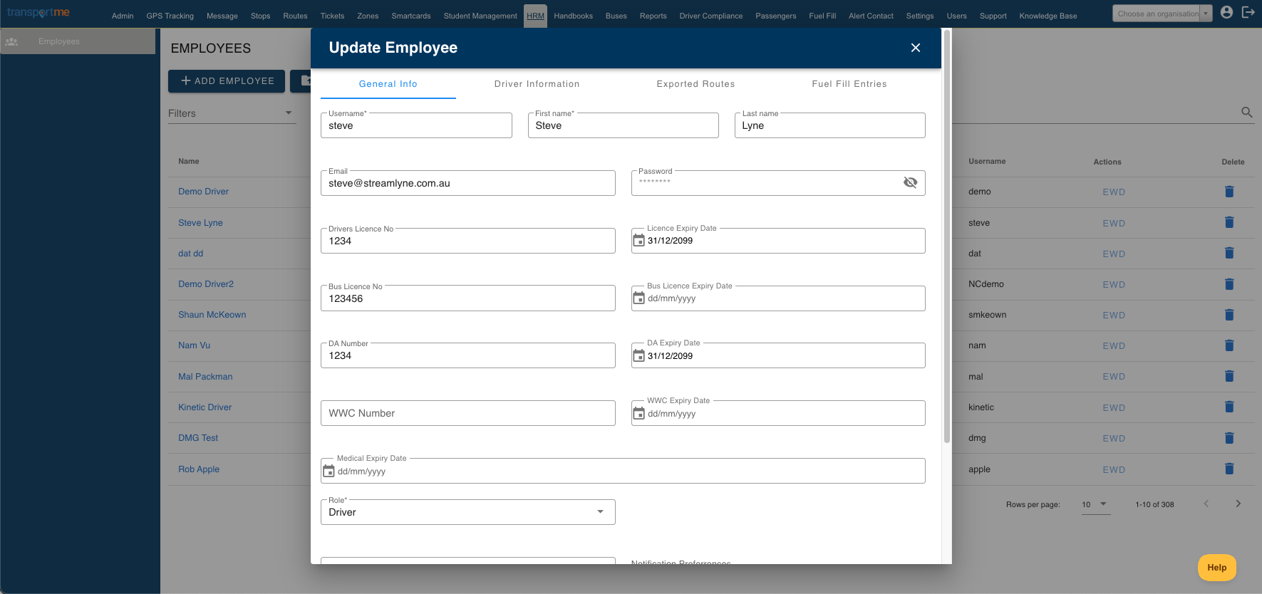The image size is (1262, 594).
Task: Delete the NCdemo user row
Action: [x=1229, y=284]
